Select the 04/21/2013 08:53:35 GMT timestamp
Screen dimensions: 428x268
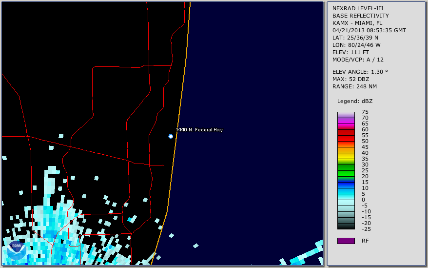(369, 30)
